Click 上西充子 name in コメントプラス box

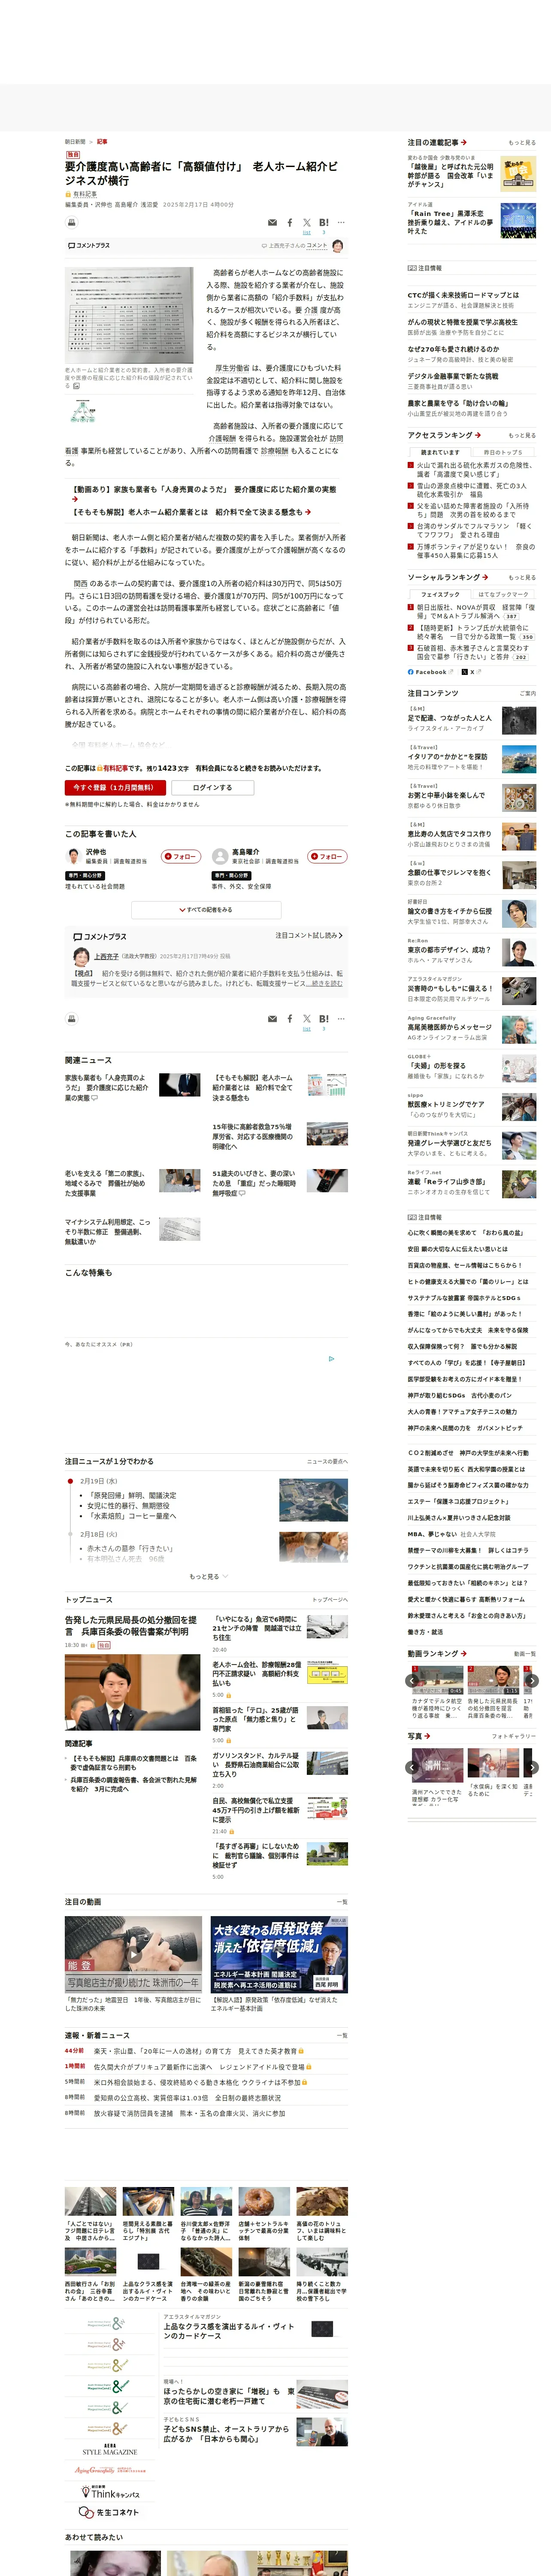click(106, 956)
